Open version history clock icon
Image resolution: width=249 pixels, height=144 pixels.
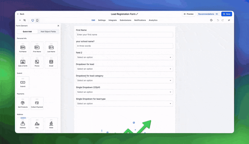[x=211, y=20]
